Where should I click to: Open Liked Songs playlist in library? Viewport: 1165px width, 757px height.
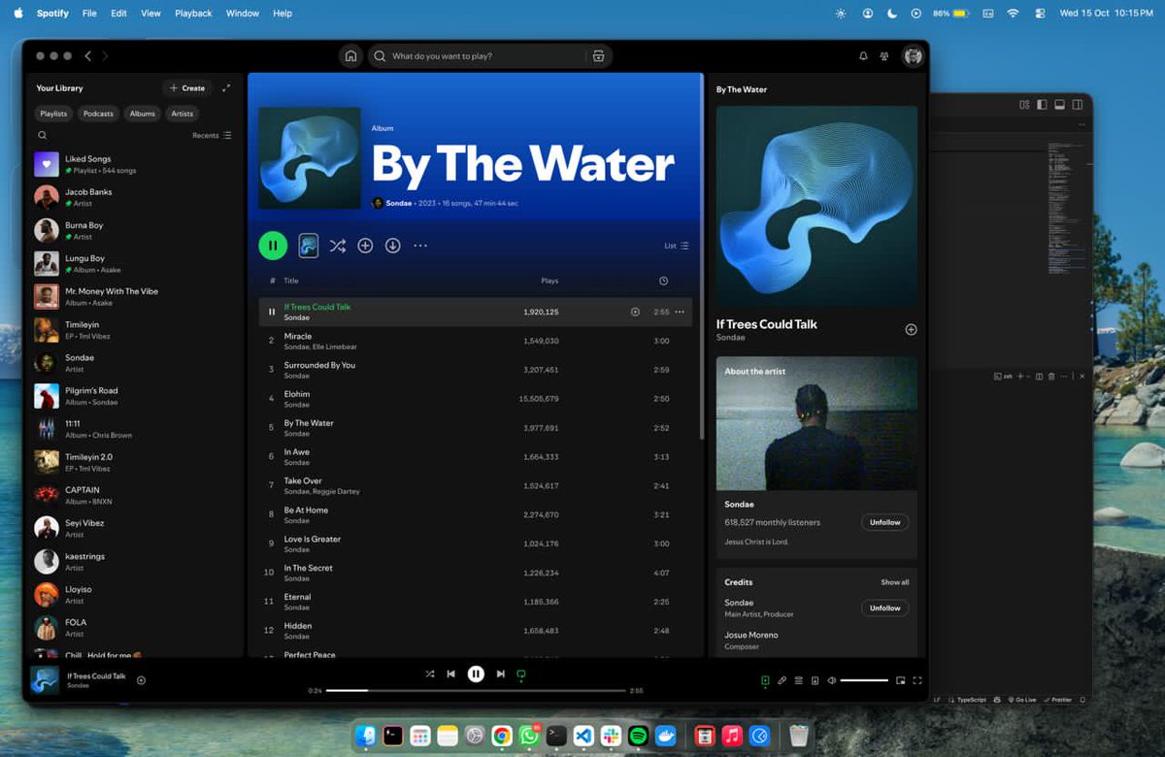pos(133,164)
